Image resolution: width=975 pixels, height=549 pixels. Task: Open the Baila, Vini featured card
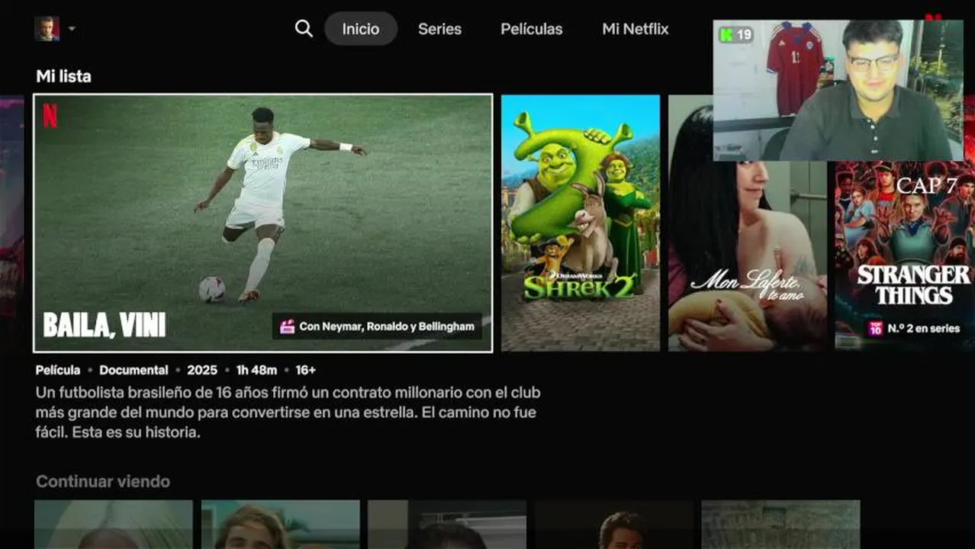(x=263, y=223)
